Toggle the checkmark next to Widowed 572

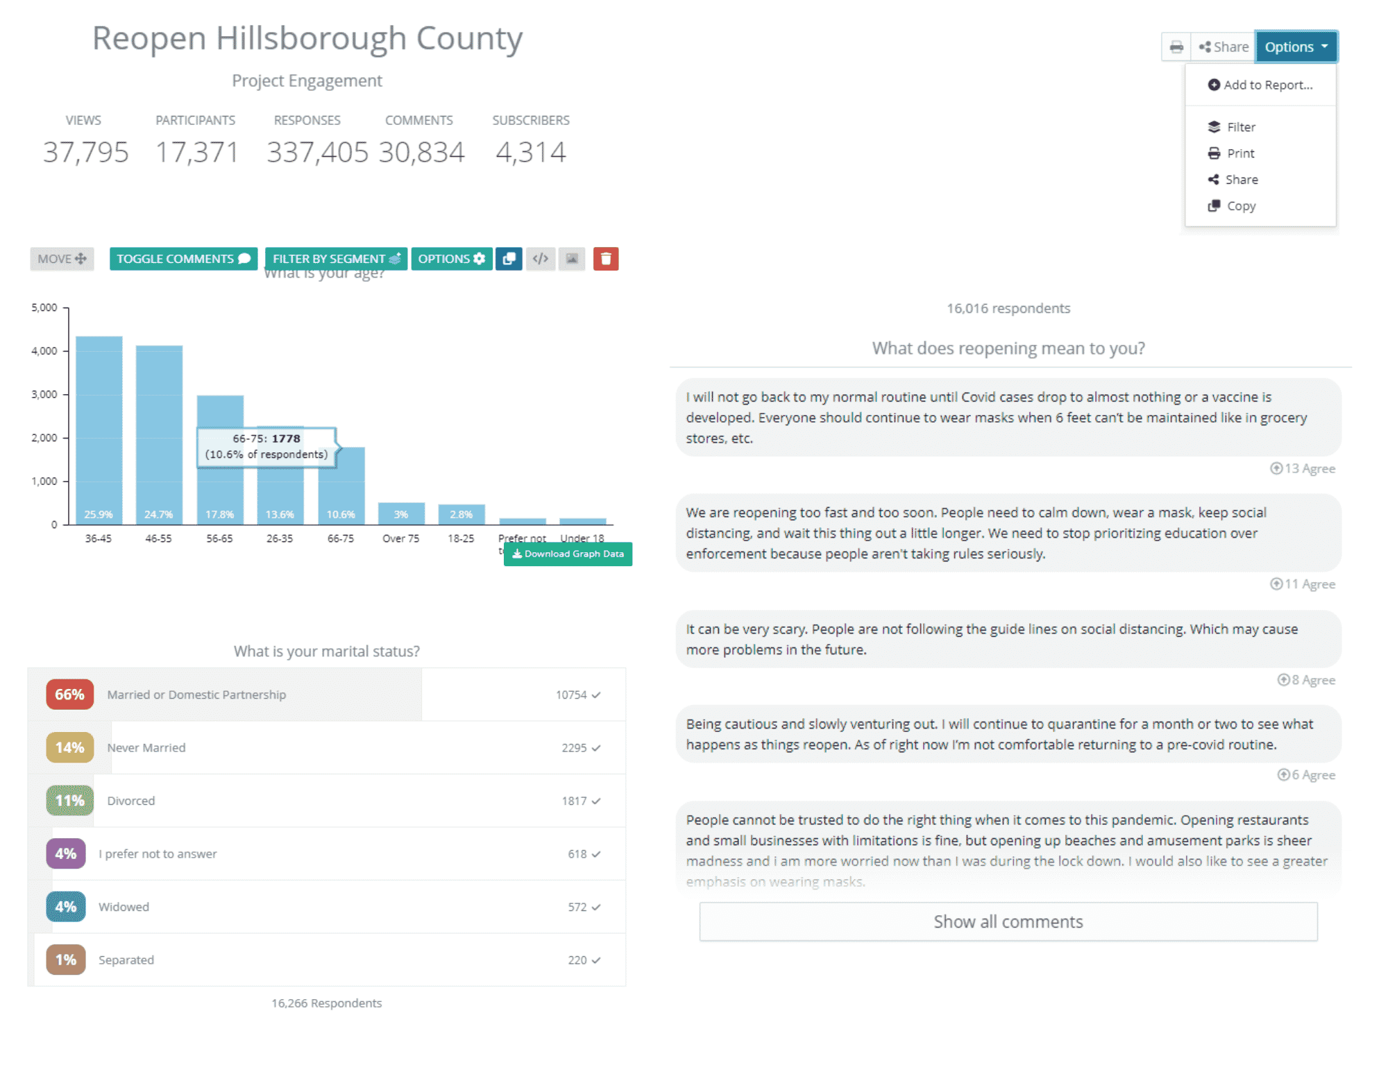595,906
